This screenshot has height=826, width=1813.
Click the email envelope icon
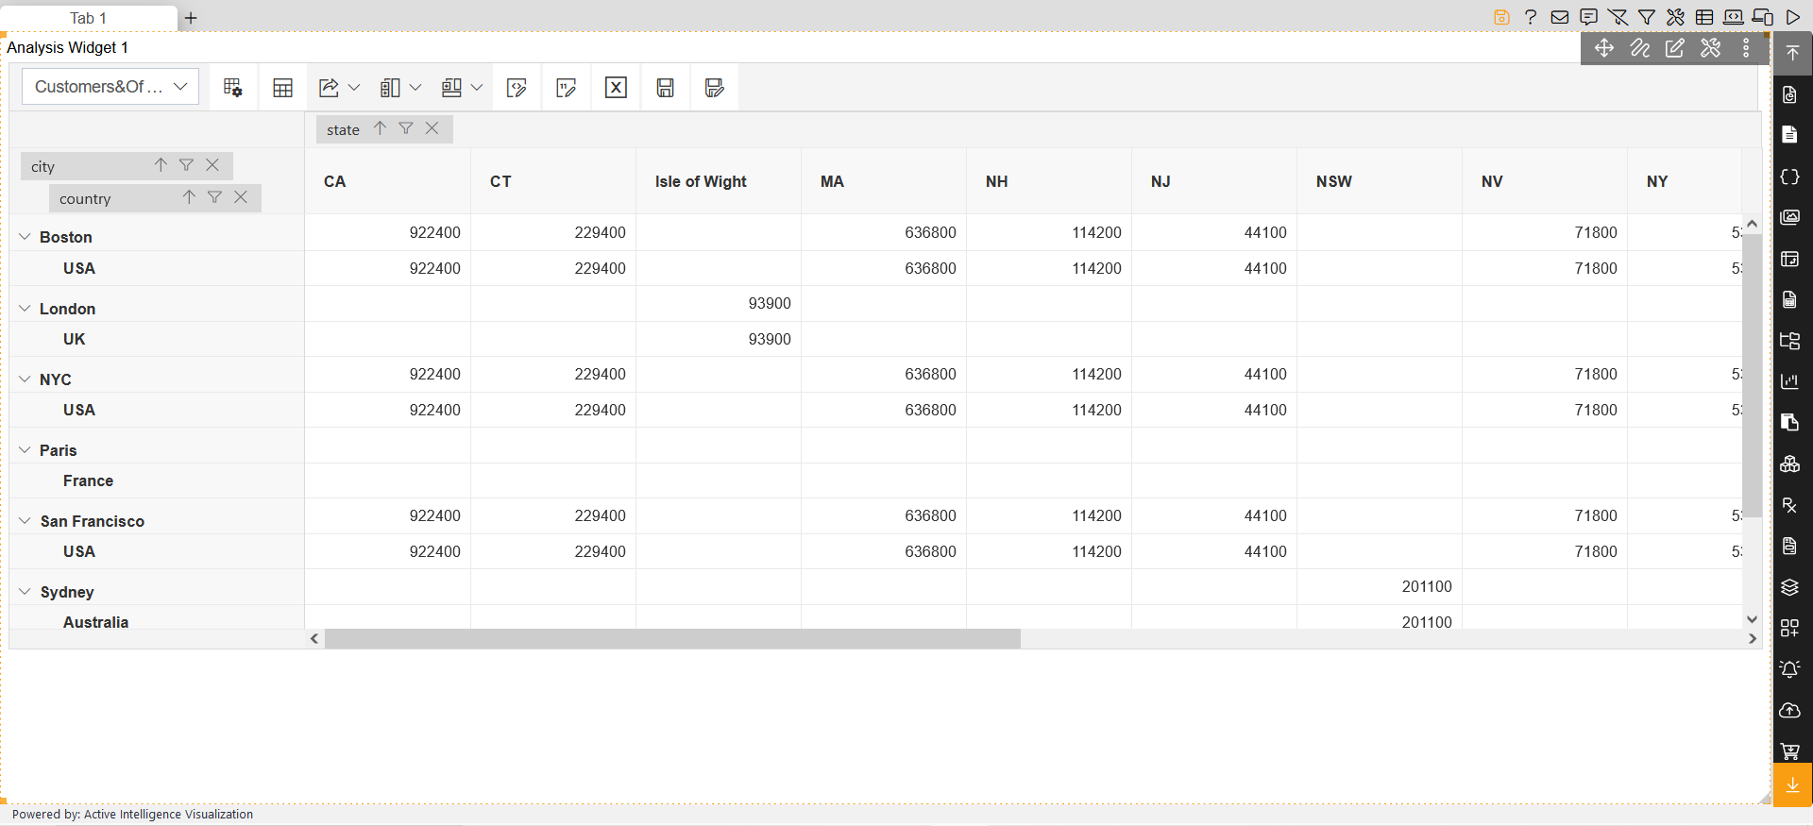coord(1560,17)
